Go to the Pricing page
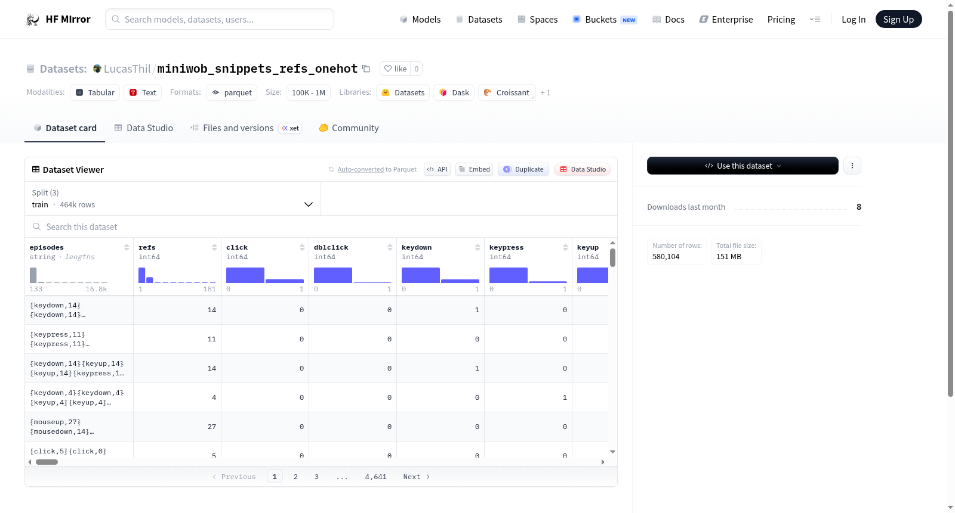 (781, 20)
